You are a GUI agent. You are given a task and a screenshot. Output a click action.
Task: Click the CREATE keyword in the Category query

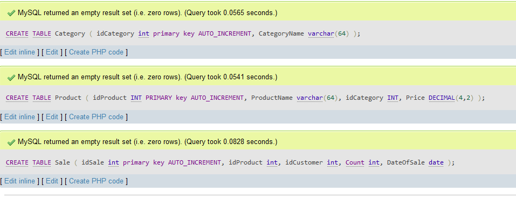tap(17, 33)
